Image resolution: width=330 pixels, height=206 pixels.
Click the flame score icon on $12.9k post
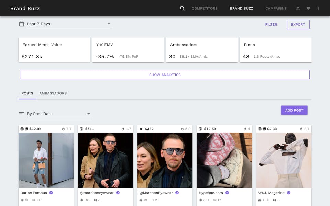(x=63, y=129)
